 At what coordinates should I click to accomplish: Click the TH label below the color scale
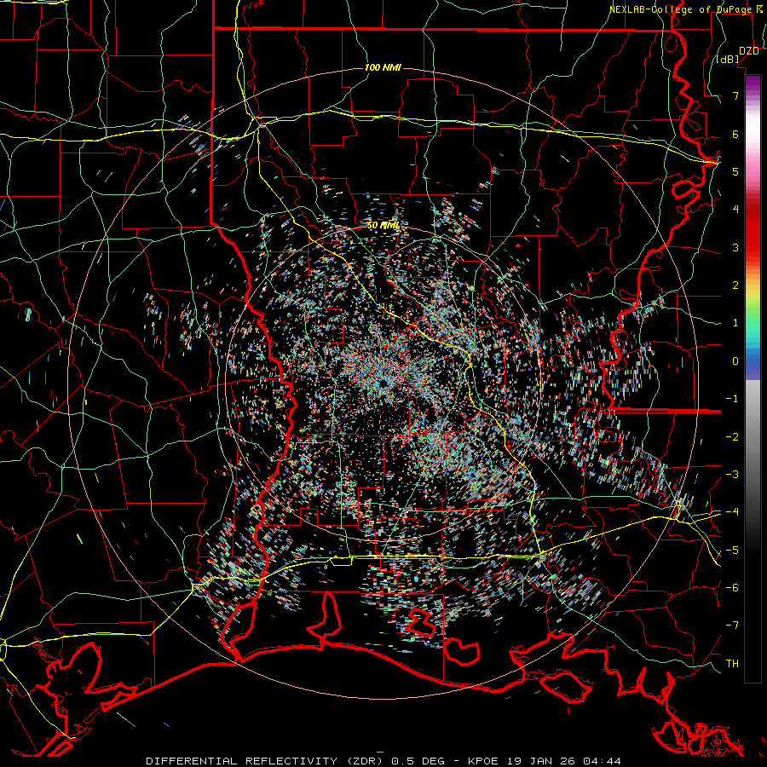[x=732, y=663]
